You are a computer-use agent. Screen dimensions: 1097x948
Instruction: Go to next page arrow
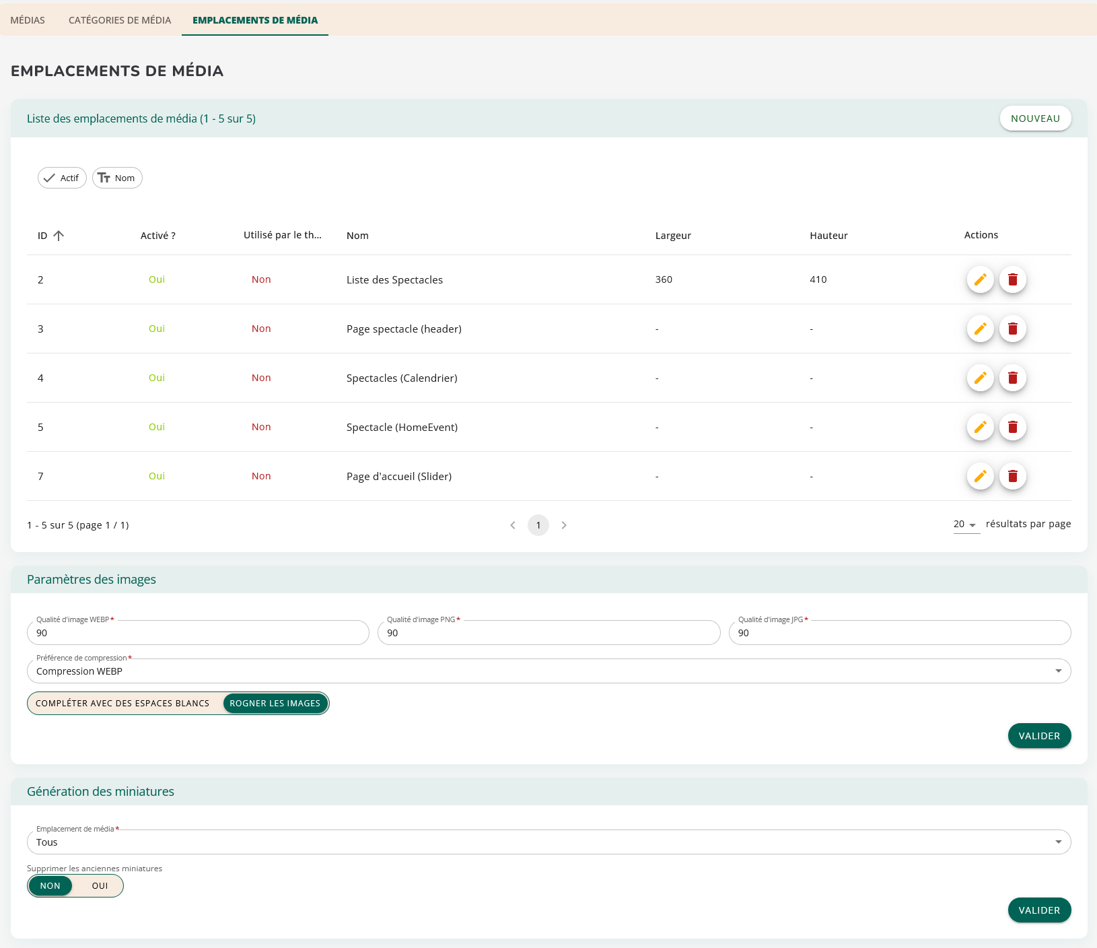point(564,525)
